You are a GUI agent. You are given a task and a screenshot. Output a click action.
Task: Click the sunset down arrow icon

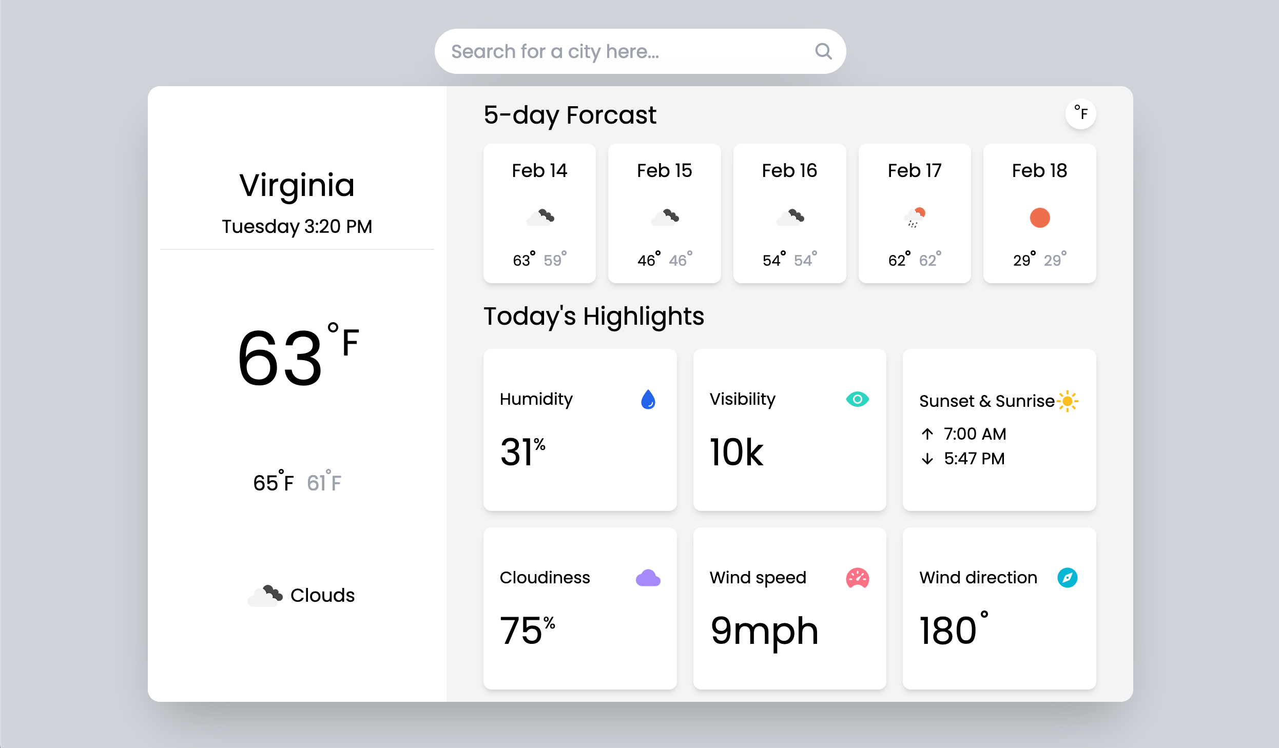(927, 459)
